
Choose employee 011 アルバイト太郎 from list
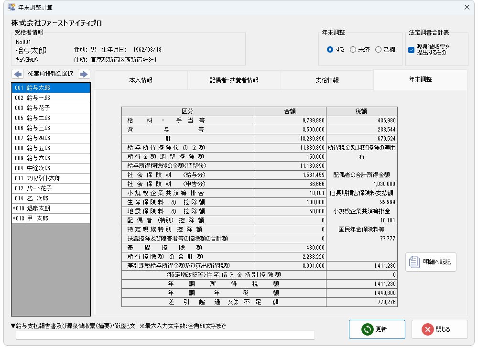coord(51,178)
